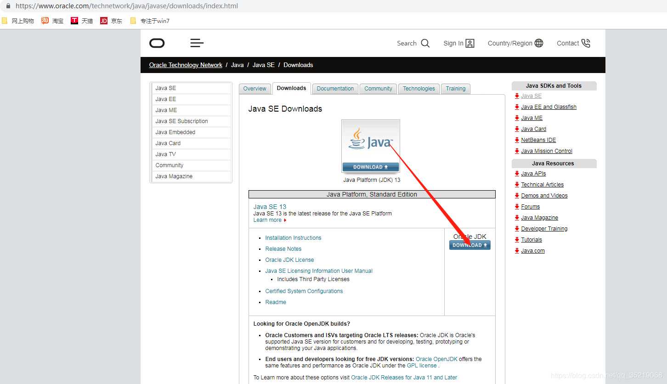This screenshot has width=667, height=384.
Task: Open the hamburger navigation menu
Action: (x=197, y=43)
